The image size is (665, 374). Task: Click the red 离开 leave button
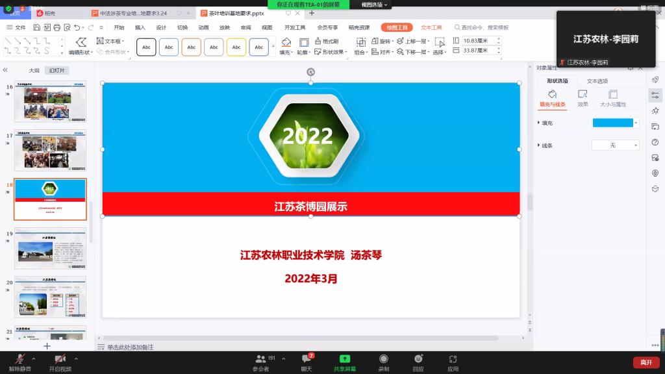(646, 362)
